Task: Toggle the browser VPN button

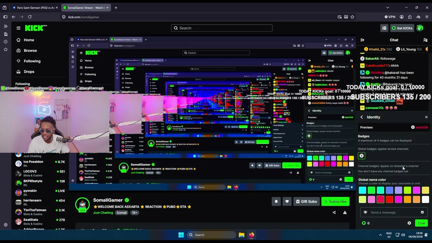Action: pos(390,17)
